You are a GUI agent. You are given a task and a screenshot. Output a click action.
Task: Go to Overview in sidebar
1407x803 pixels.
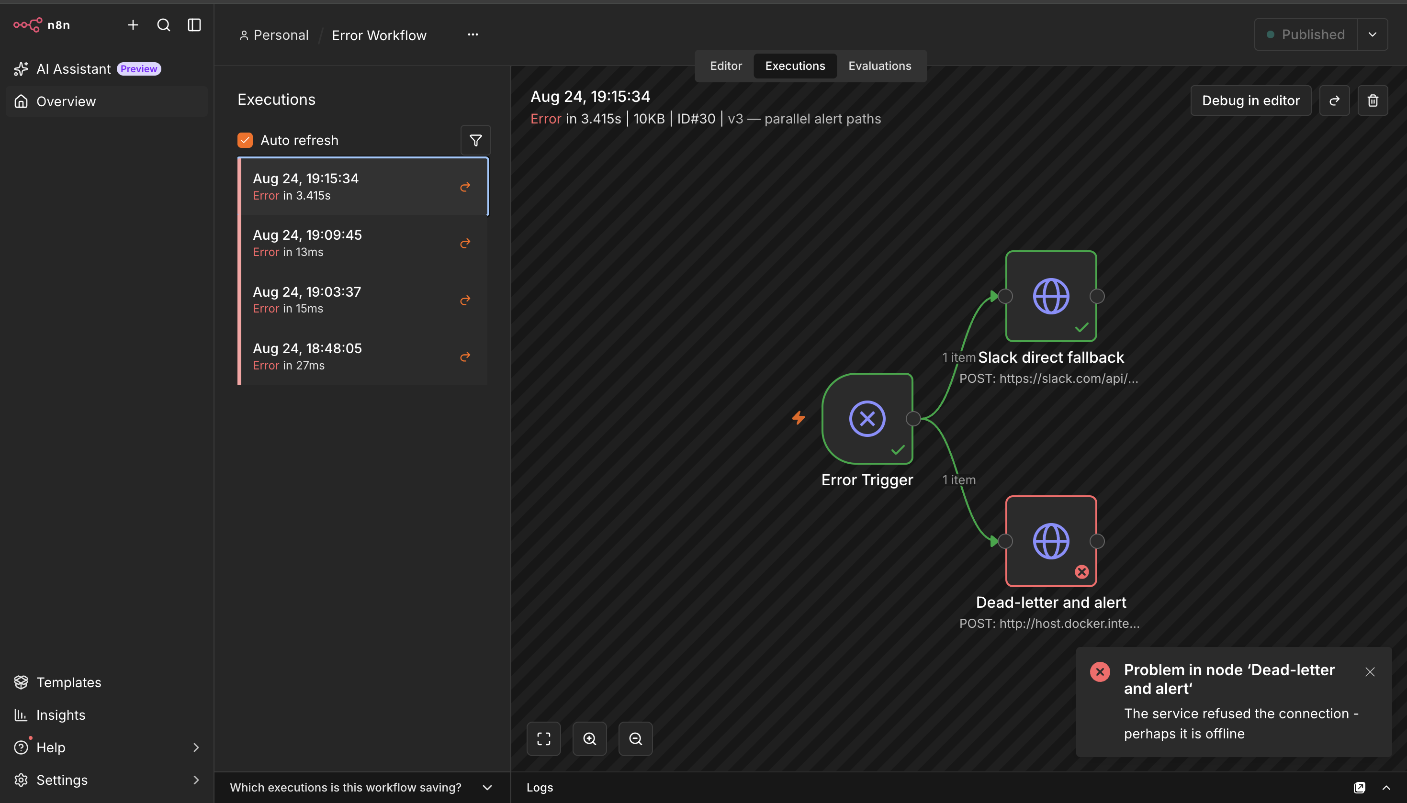click(106, 101)
